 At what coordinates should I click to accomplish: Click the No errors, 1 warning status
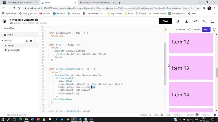point(15,115)
